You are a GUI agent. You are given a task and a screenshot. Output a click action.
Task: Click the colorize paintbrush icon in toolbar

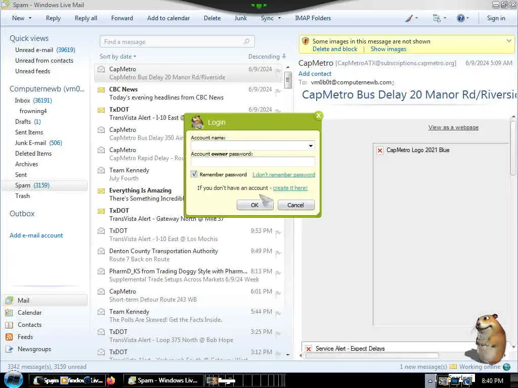409,18
